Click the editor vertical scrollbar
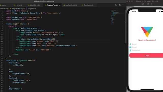This screenshot has height=92, width=163. point(126,27)
